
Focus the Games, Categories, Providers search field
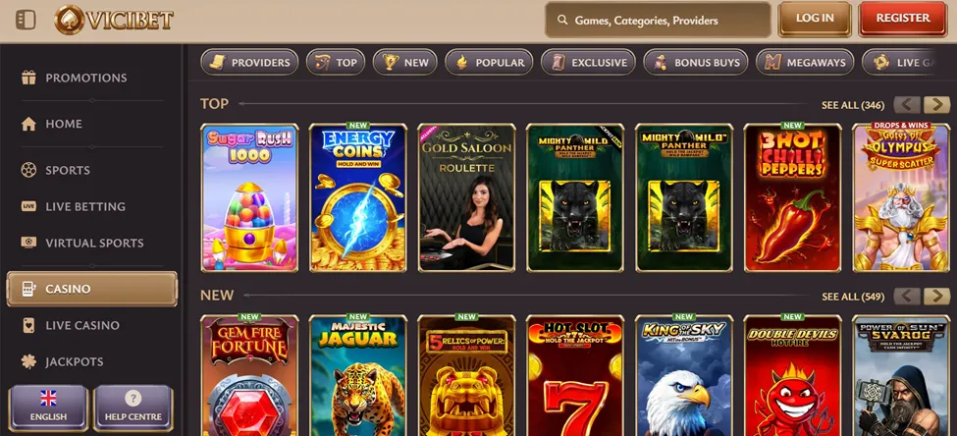click(x=658, y=21)
